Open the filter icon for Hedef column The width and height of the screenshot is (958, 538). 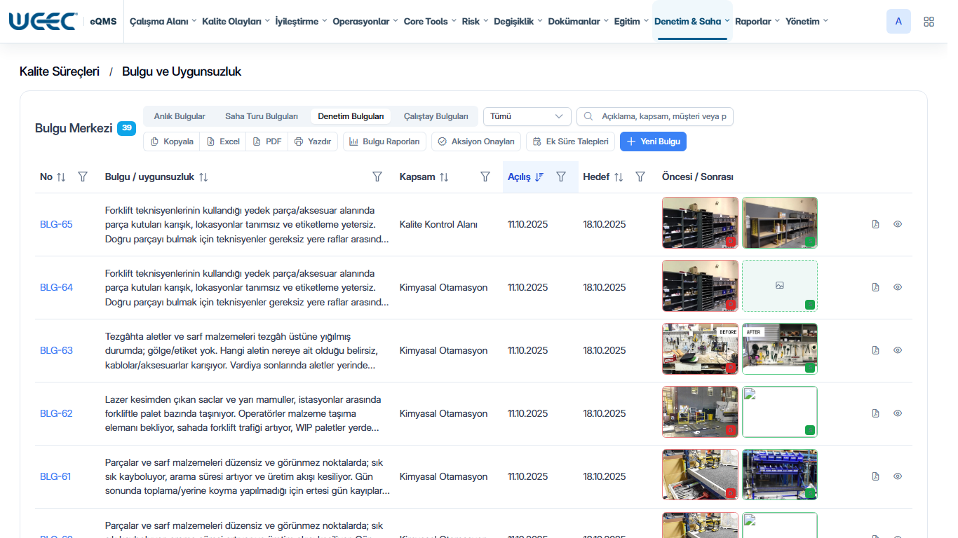[x=640, y=177]
